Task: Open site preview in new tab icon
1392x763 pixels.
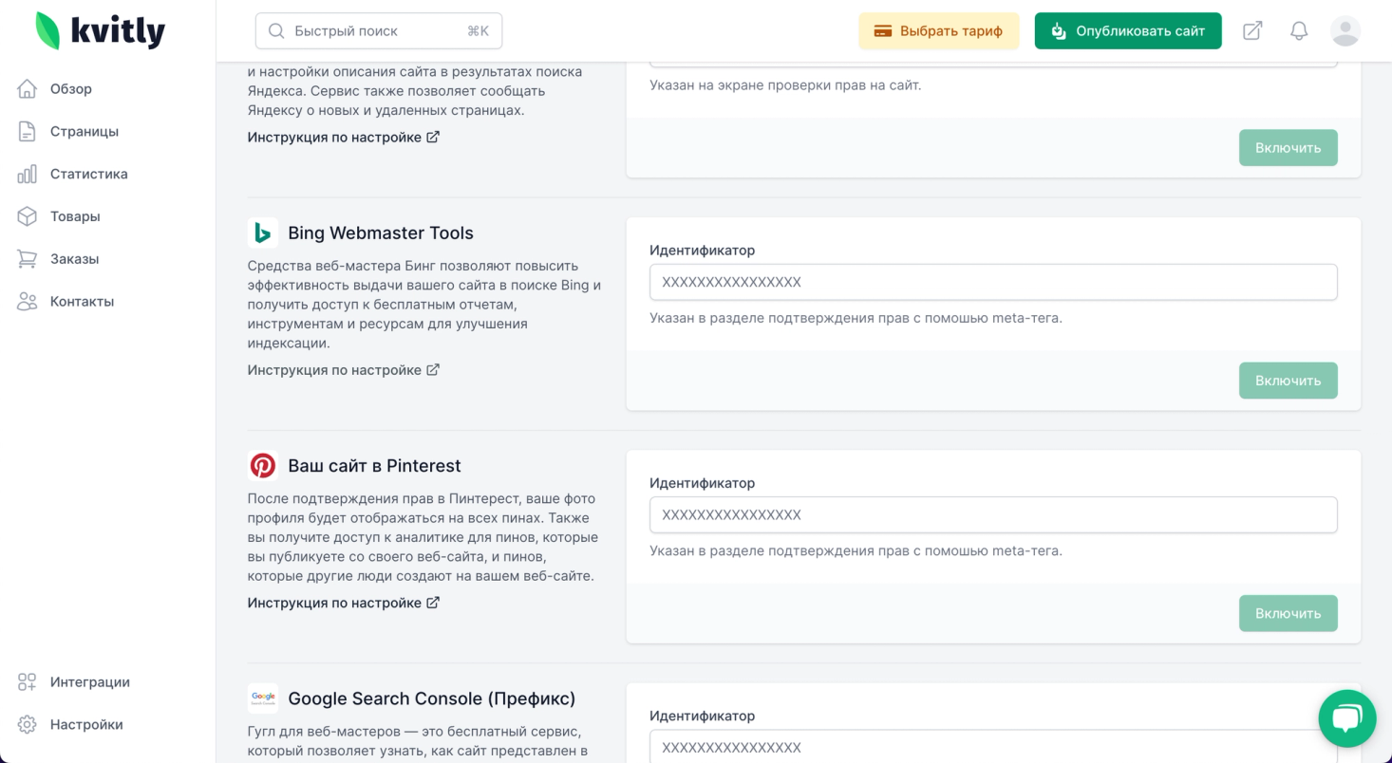Action: click(x=1252, y=30)
